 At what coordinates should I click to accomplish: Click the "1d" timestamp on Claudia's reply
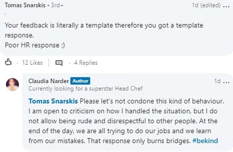pos(217,81)
